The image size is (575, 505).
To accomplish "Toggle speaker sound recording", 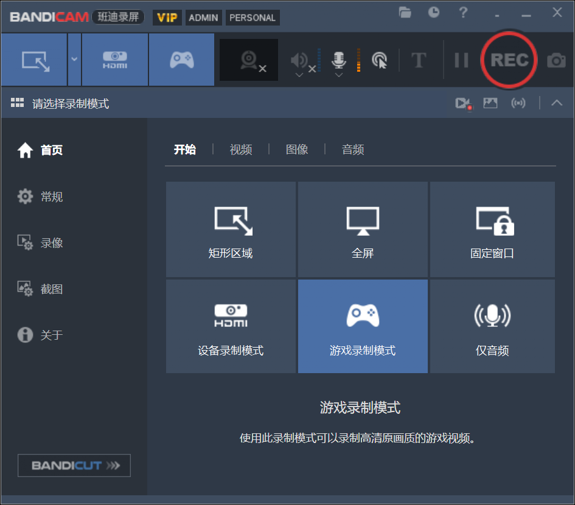I will click(300, 60).
